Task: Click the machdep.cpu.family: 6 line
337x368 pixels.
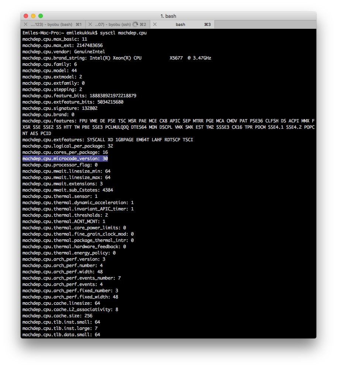Action: [50, 64]
